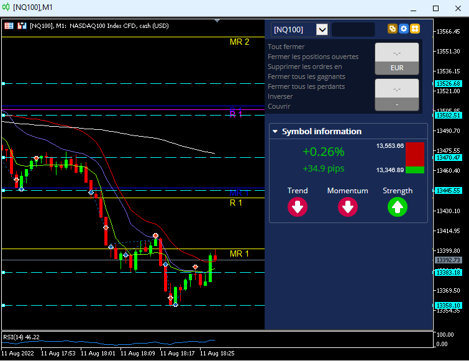The width and height of the screenshot is (469, 361).
Task: Click Tout fermer option
Action: click(286, 47)
